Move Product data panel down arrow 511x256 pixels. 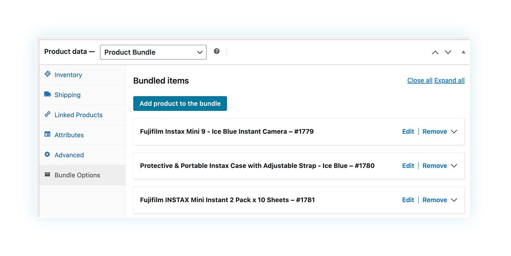[448, 52]
